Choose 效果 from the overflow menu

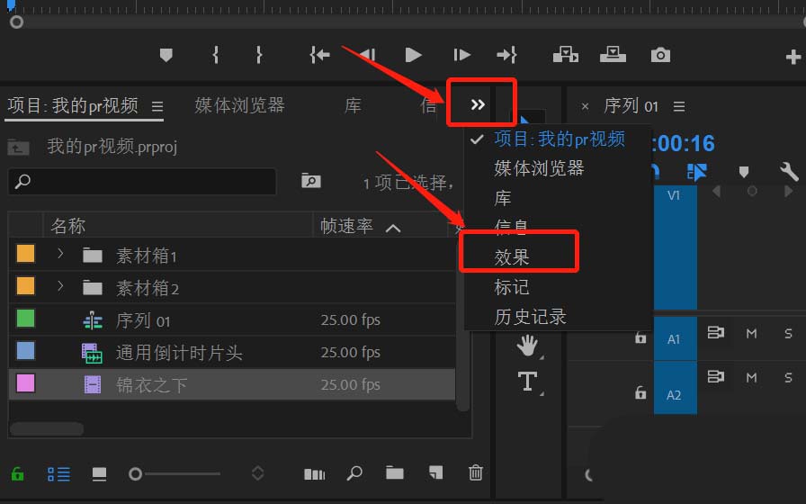click(x=512, y=257)
